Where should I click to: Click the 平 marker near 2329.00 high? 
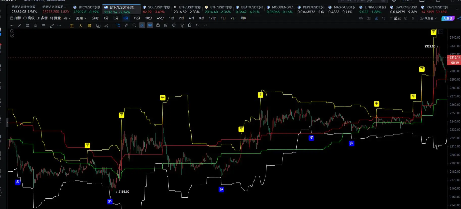433,32
